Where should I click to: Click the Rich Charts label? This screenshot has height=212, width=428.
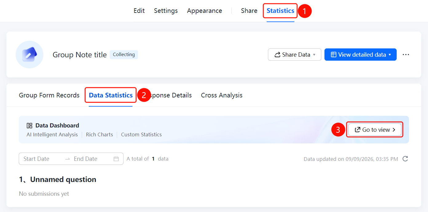point(100,134)
